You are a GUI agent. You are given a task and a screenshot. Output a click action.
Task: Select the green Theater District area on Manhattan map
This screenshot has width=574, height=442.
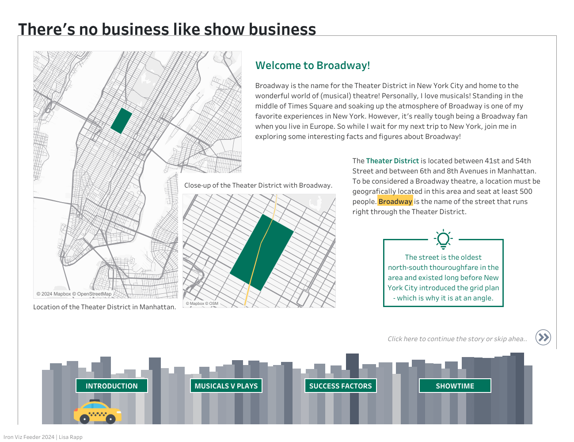[x=121, y=121]
